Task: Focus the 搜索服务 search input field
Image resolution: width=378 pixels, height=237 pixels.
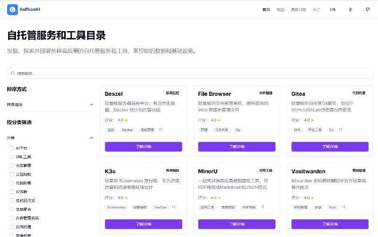Action: [189, 73]
